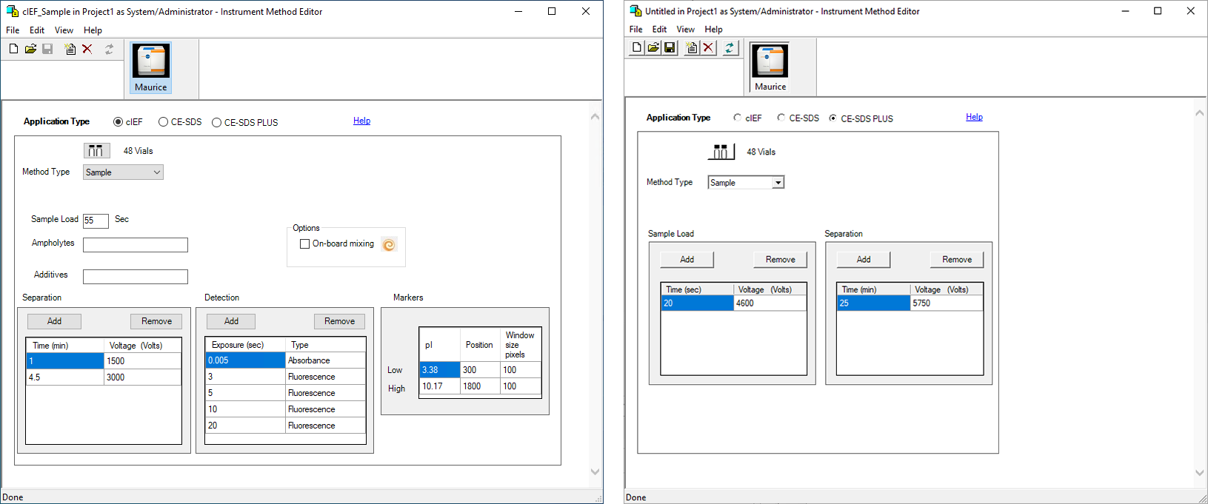Click scroll-up arrow in Untitled window
Image resolution: width=1208 pixels, height=504 pixels.
point(1200,113)
